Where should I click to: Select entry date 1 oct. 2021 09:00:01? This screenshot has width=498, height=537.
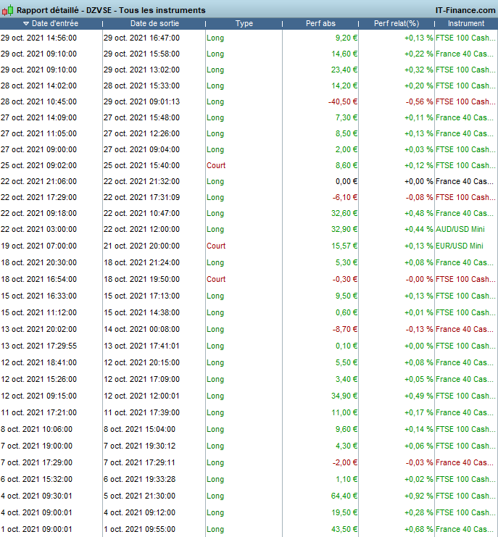click(x=37, y=530)
